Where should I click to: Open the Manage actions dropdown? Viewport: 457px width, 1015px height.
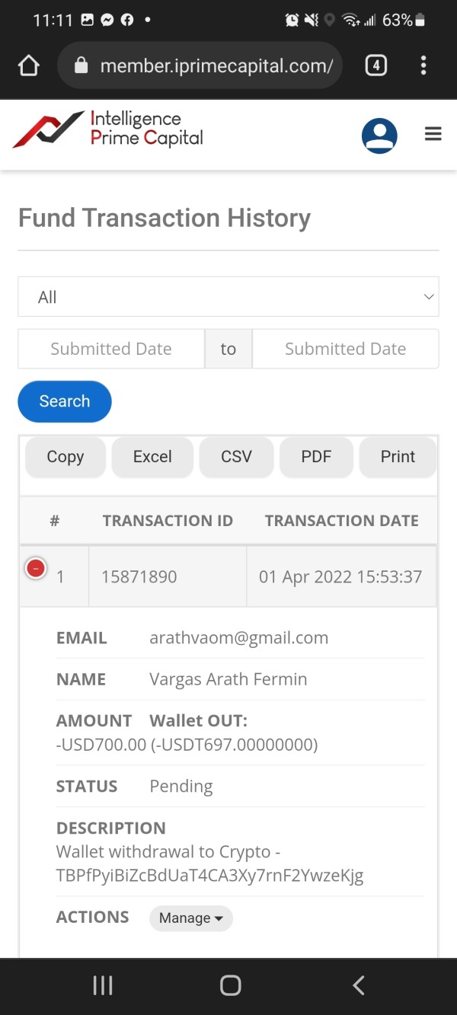pos(190,918)
